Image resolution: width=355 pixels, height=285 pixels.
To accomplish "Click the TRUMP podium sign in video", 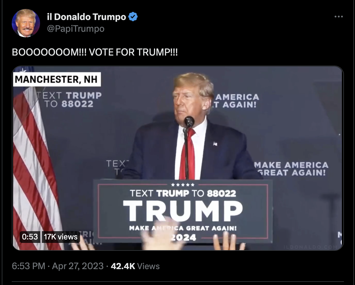I will click(183, 211).
